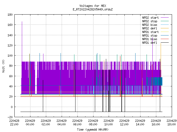Image resolution: width=177 pixels, height=132 pixels.
Task: Click the Volt (V) y-axis label
Action: click(x=4, y=66)
